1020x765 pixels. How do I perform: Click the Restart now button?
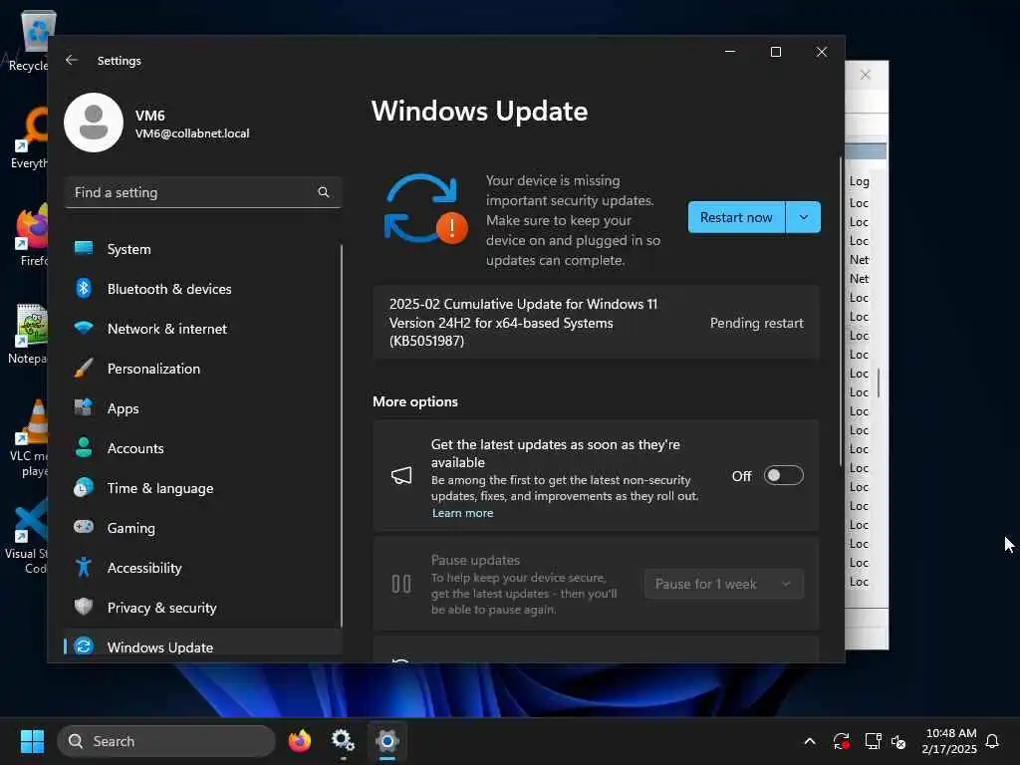[x=736, y=217]
